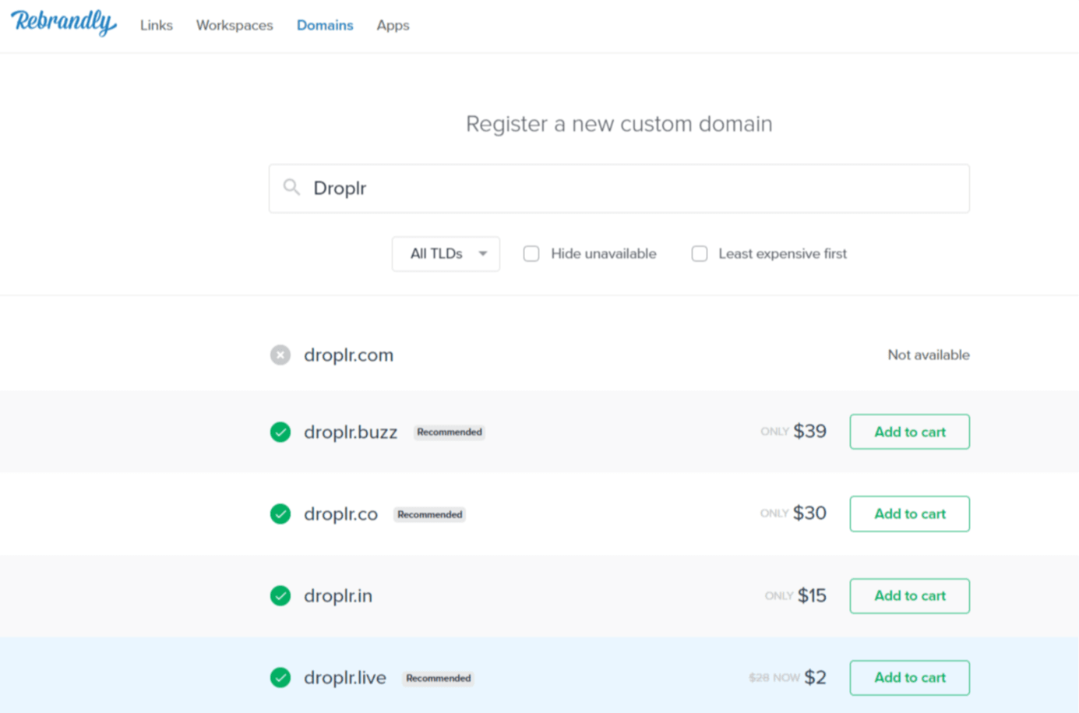Click the droplr.com domain name
The height and width of the screenshot is (713, 1079).
coord(348,355)
